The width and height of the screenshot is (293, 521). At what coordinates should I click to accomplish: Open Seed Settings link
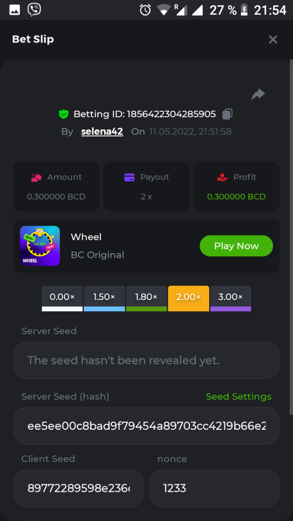(238, 396)
